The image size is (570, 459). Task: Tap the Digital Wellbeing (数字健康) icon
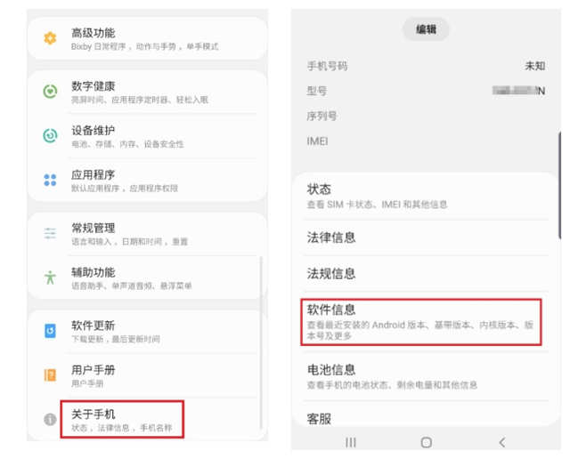50,92
